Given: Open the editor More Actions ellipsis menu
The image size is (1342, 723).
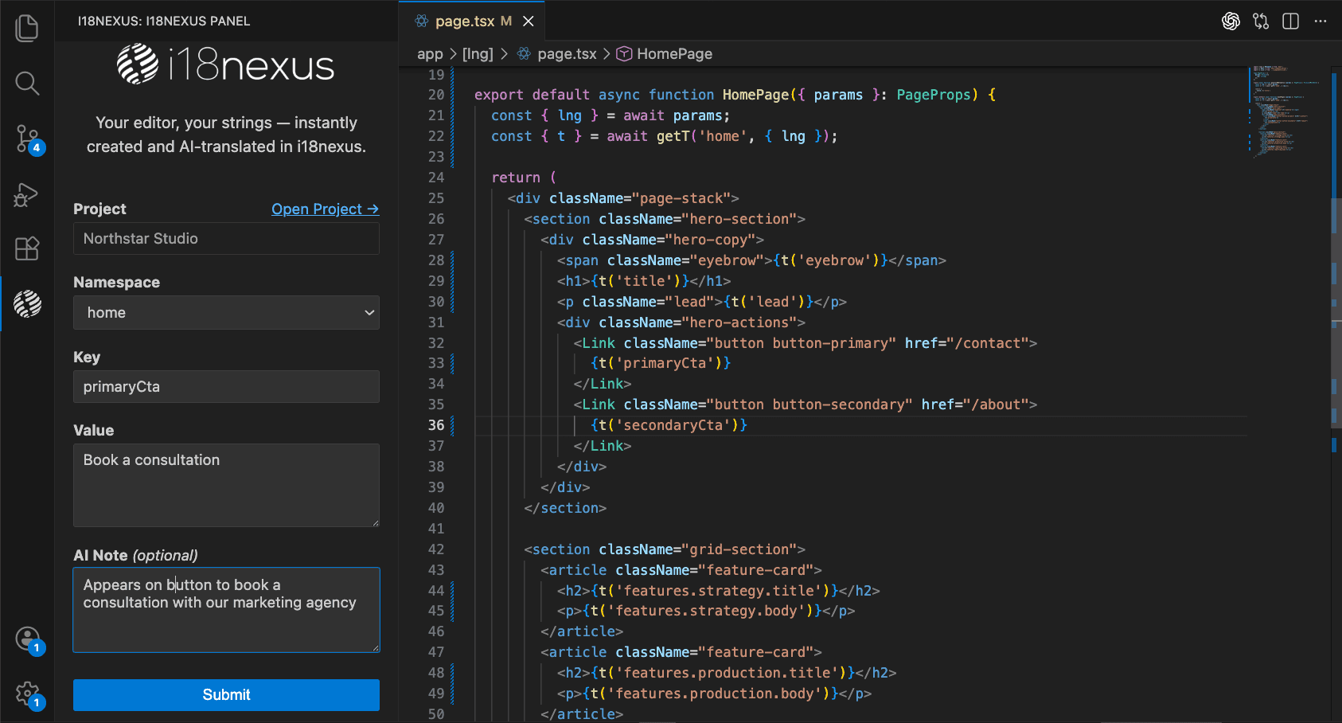Looking at the screenshot, I should pos(1320,21).
